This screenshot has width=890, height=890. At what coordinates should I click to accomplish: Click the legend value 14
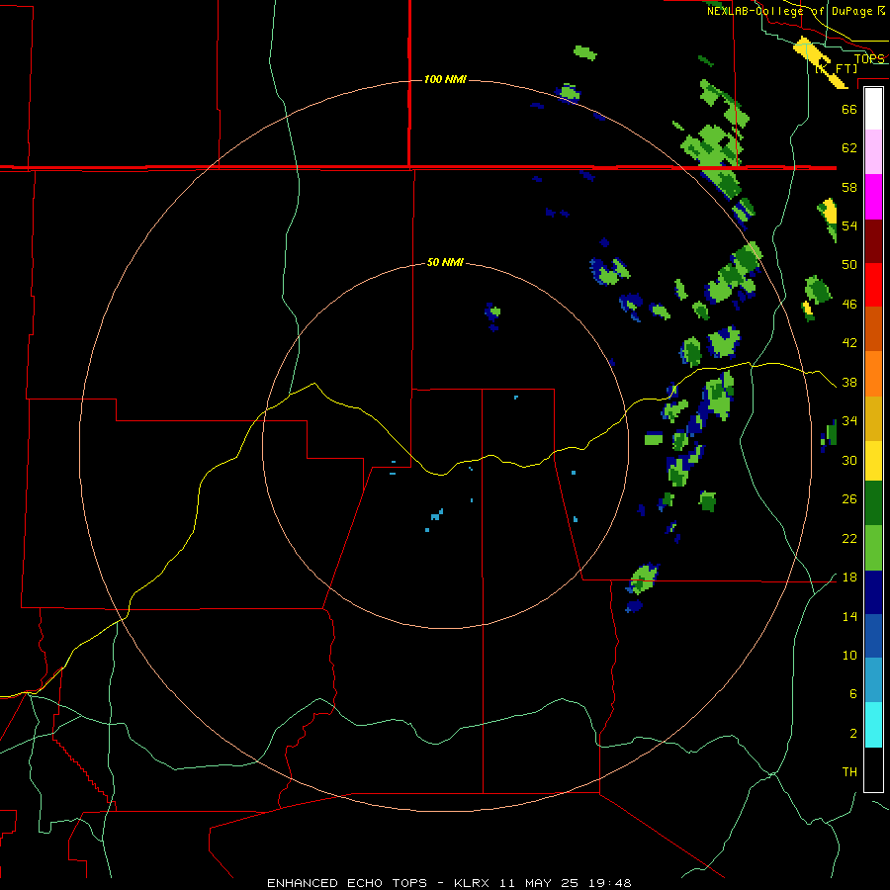point(849,616)
